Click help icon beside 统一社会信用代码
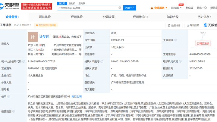The image size is (217, 122). click(x=24, y=61)
